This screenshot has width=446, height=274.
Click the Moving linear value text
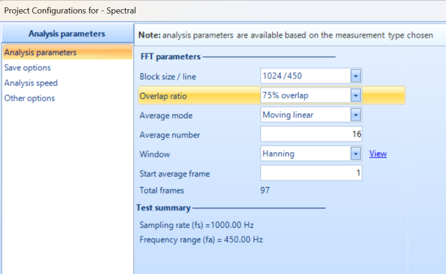(x=287, y=115)
